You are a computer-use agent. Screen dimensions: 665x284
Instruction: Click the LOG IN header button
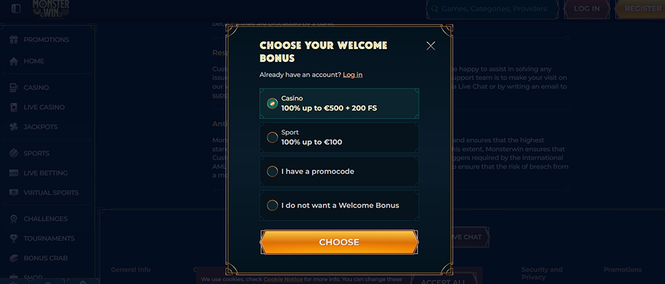tap(586, 8)
